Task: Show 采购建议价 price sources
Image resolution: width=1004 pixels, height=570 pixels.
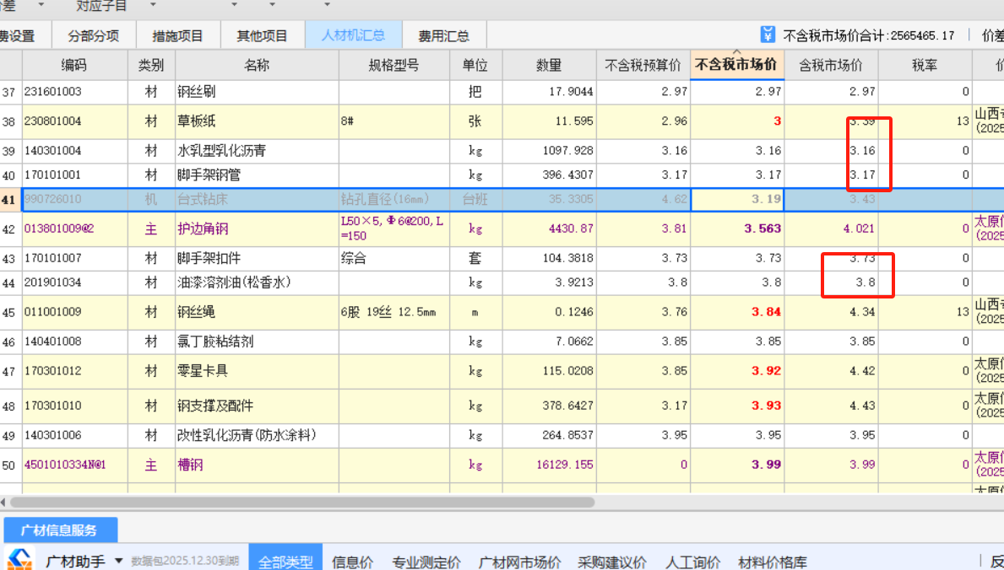Action: (612, 562)
